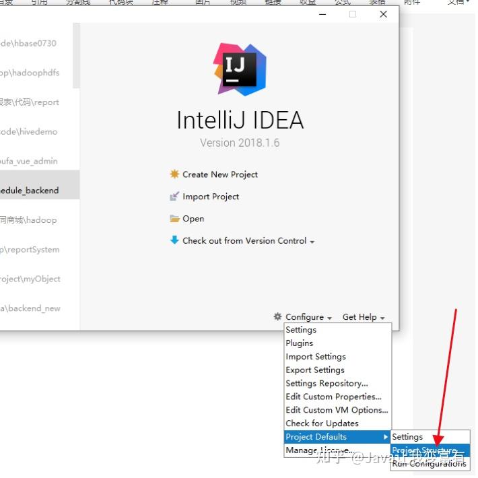The width and height of the screenshot is (478, 478).
Task: Click the IntelliJ IDEA logo
Action: pos(240,69)
